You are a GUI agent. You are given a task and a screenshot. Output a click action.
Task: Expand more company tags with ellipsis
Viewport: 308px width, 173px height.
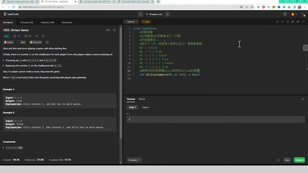pos(47,42)
